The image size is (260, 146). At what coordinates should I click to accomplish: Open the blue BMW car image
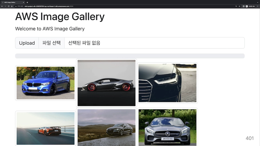[x=45, y=83]
